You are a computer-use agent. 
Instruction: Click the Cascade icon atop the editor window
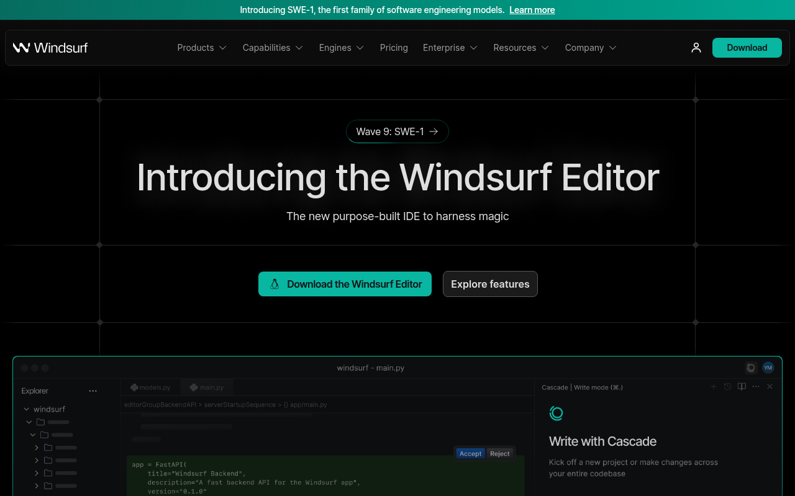pyautogui.click(x=751, y=367)
